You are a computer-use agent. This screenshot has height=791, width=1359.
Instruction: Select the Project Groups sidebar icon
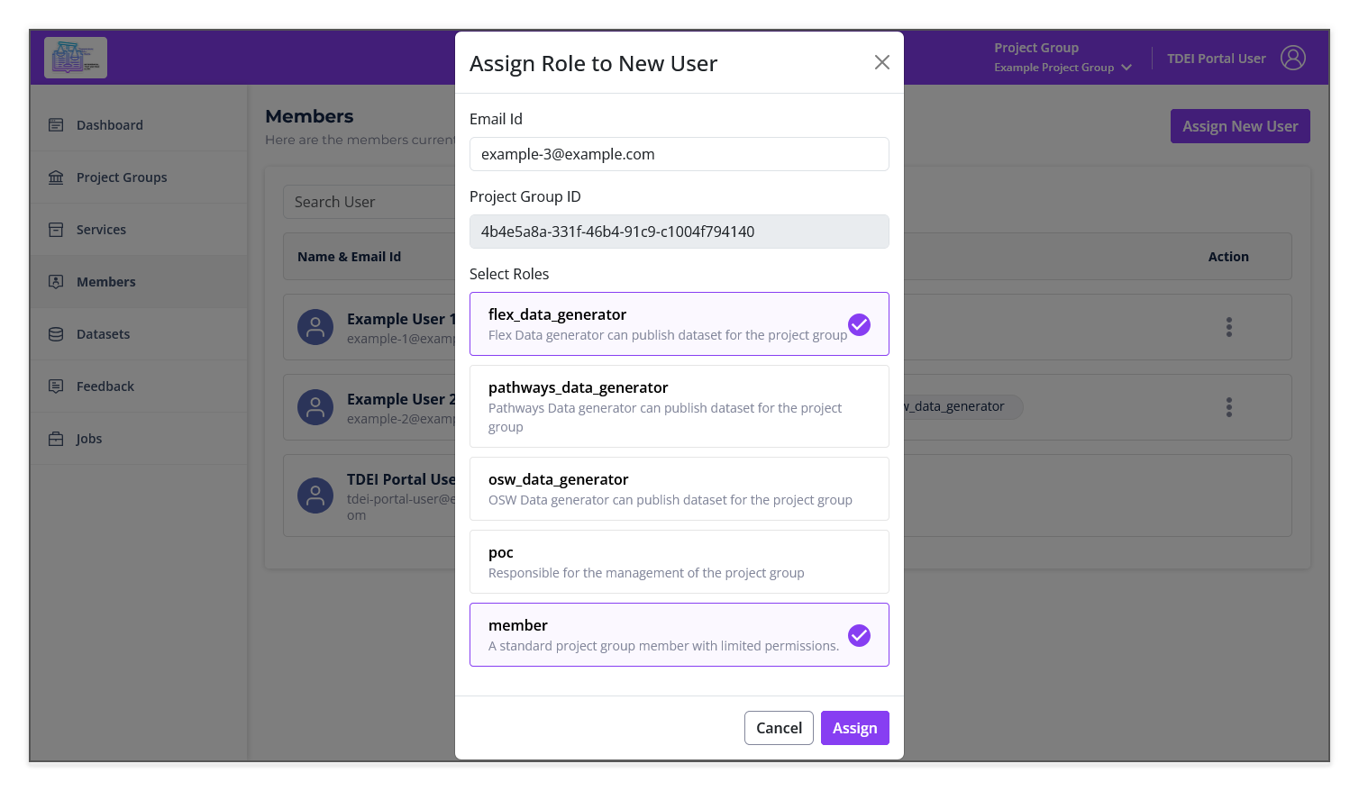tap(56, 177)
